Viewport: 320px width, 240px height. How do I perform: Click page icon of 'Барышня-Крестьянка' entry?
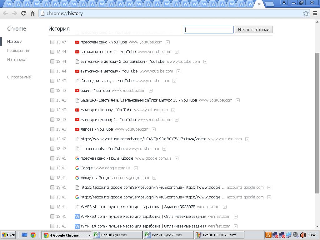[77, 100]
